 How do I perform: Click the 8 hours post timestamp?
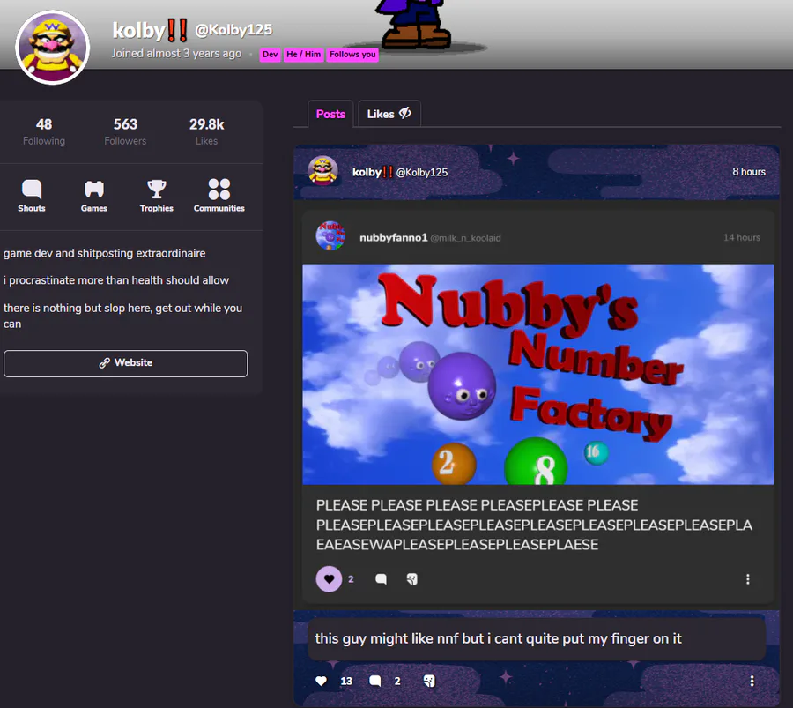pos(749,172)
